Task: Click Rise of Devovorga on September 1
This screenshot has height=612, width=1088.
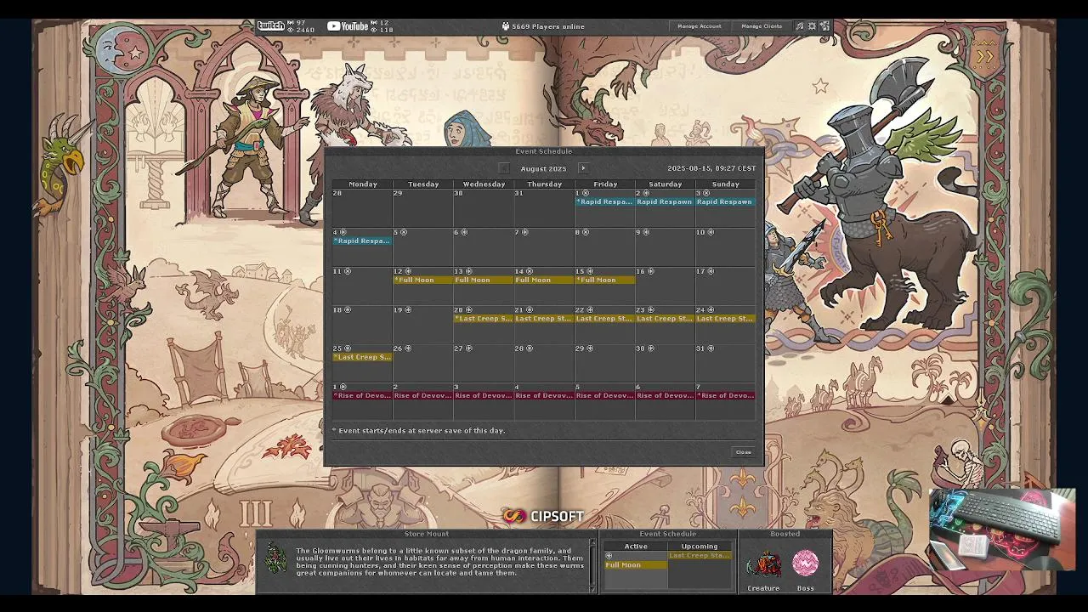Action: click(362, 395)
